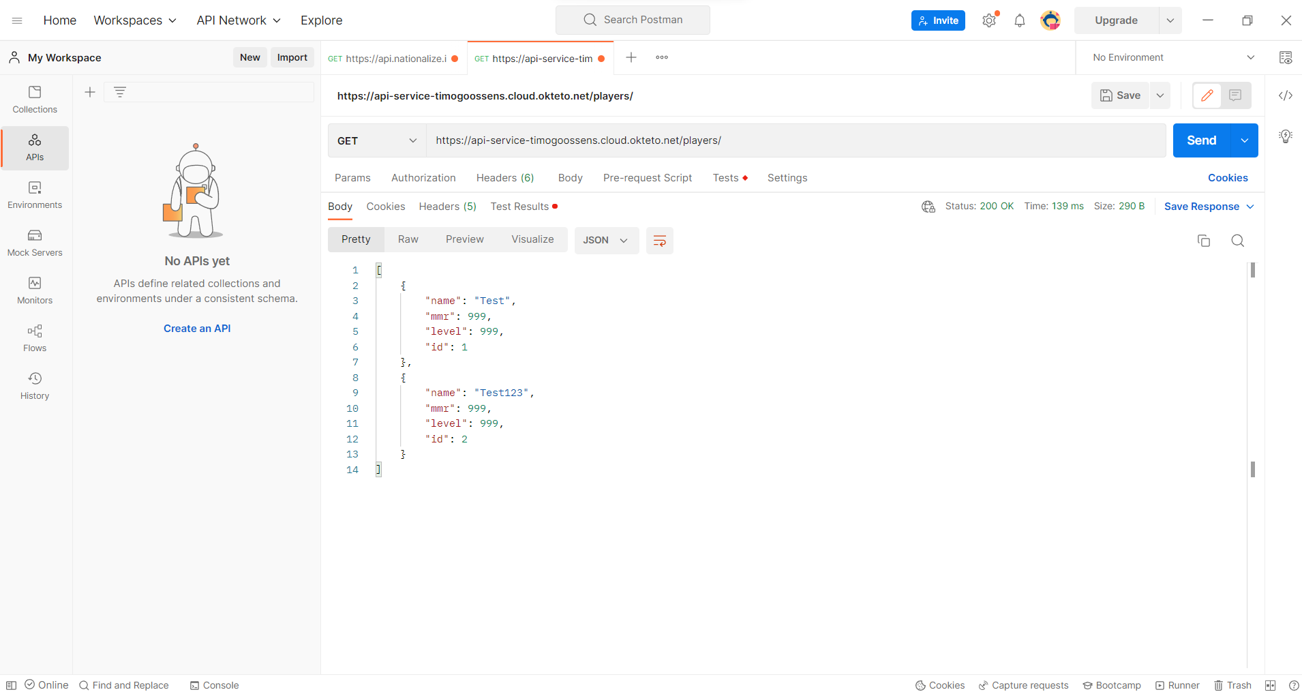Click the Import button
The height and width of the screenshot is (692, 1302).
tap(292, 57)
